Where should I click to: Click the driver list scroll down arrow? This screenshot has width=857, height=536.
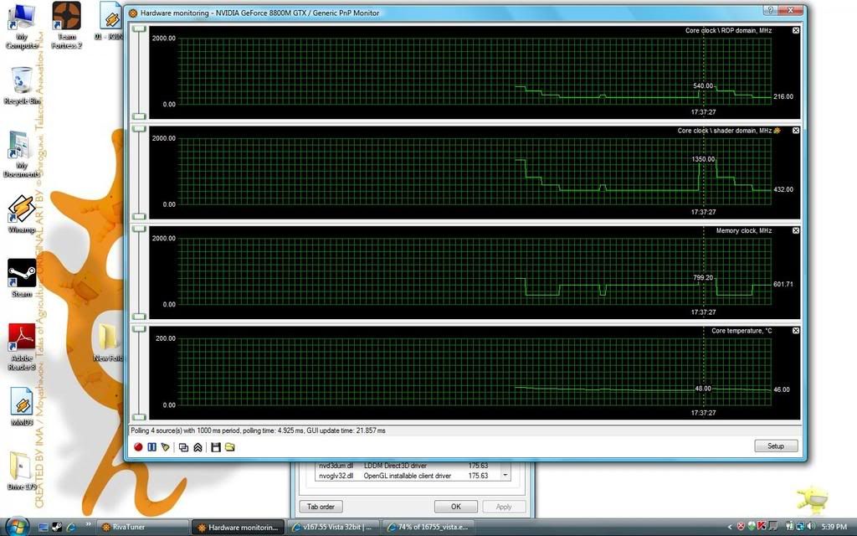coord(505,475)
